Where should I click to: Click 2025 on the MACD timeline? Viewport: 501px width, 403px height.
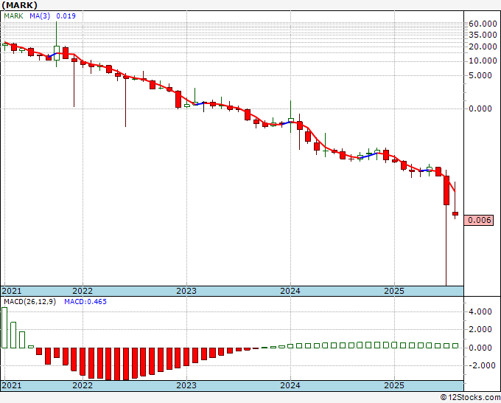(x=394, y=385)
